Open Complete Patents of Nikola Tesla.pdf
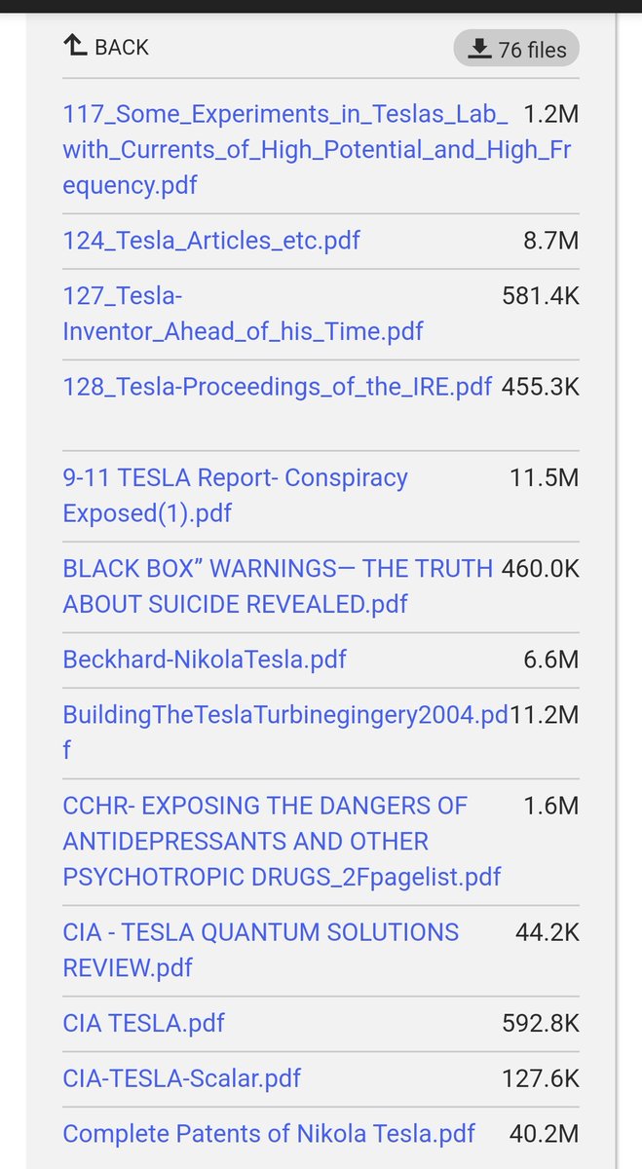 click(269, 1134)
